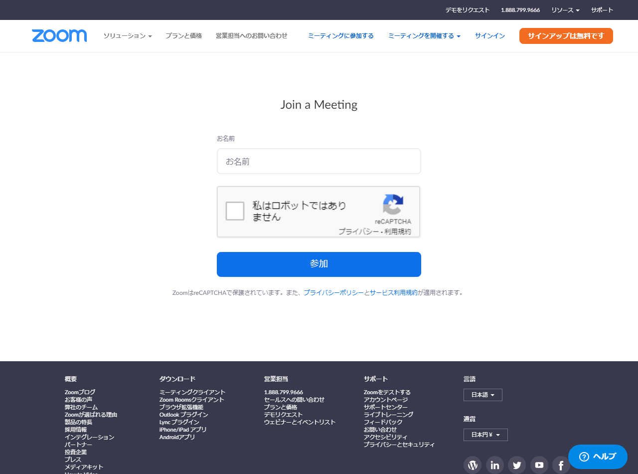Open メディアキット footer link

tap(84, 467)
